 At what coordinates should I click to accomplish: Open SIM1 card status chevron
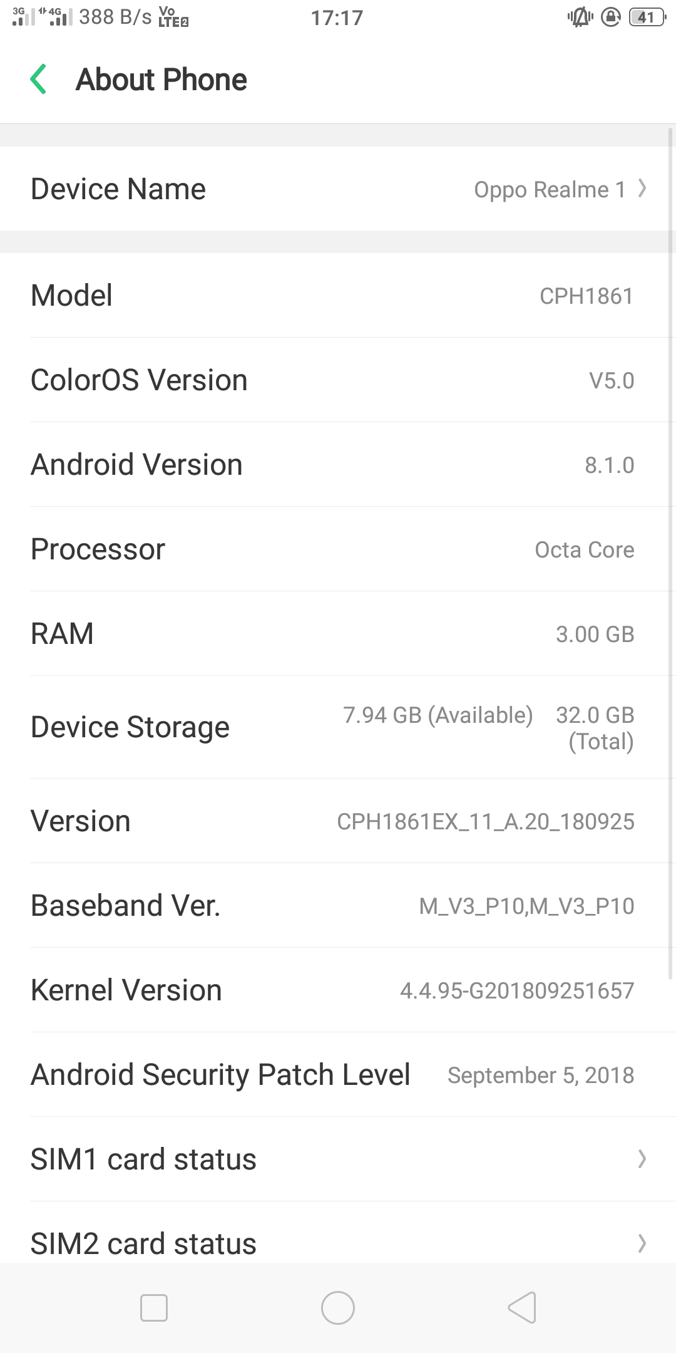click(x=642, y=1159)
